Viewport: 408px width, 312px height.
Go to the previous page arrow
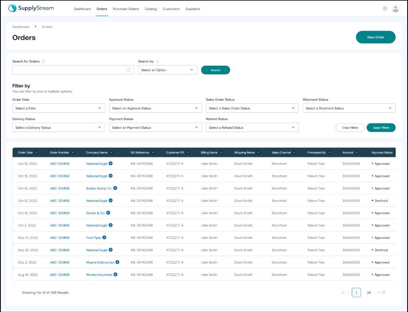[x=348, y=292]
